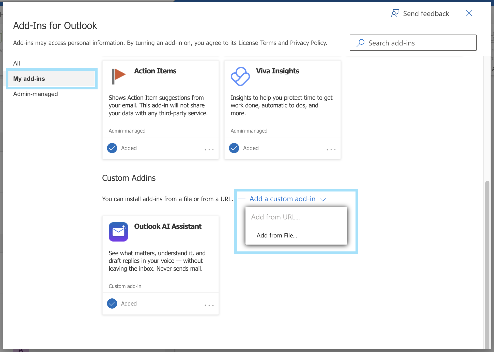Collapse the Add a custom add-in chevron
494x352 pixels.
pyautogui.click(x=323, y=199)
